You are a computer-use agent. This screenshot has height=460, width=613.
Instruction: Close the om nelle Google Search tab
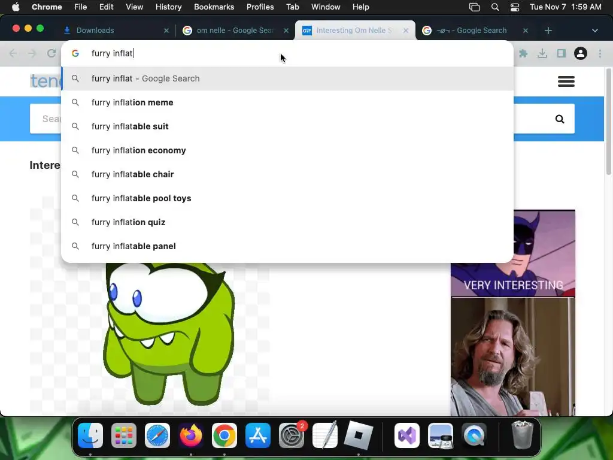[x=286, y=31]
